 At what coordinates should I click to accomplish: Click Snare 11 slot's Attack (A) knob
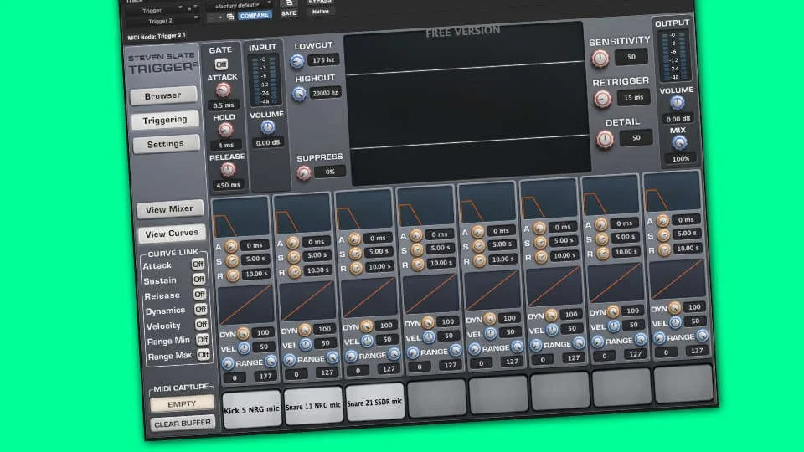click(x=293, y=243)
